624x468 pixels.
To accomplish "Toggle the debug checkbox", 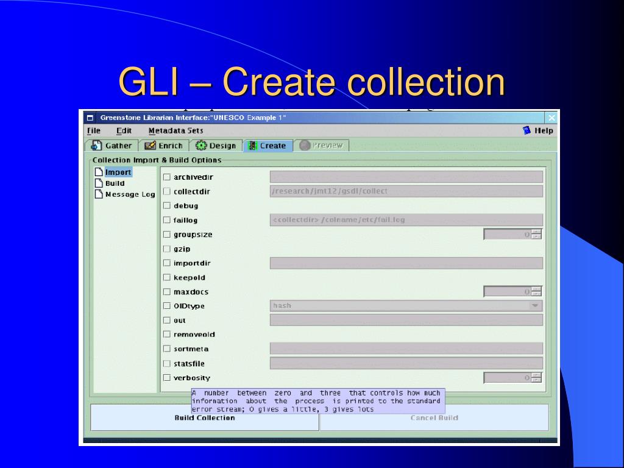I will point(167,206).
